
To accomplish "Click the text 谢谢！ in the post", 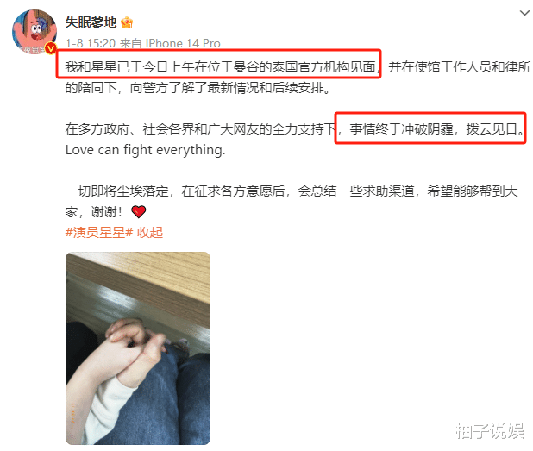I will [106, 212].
